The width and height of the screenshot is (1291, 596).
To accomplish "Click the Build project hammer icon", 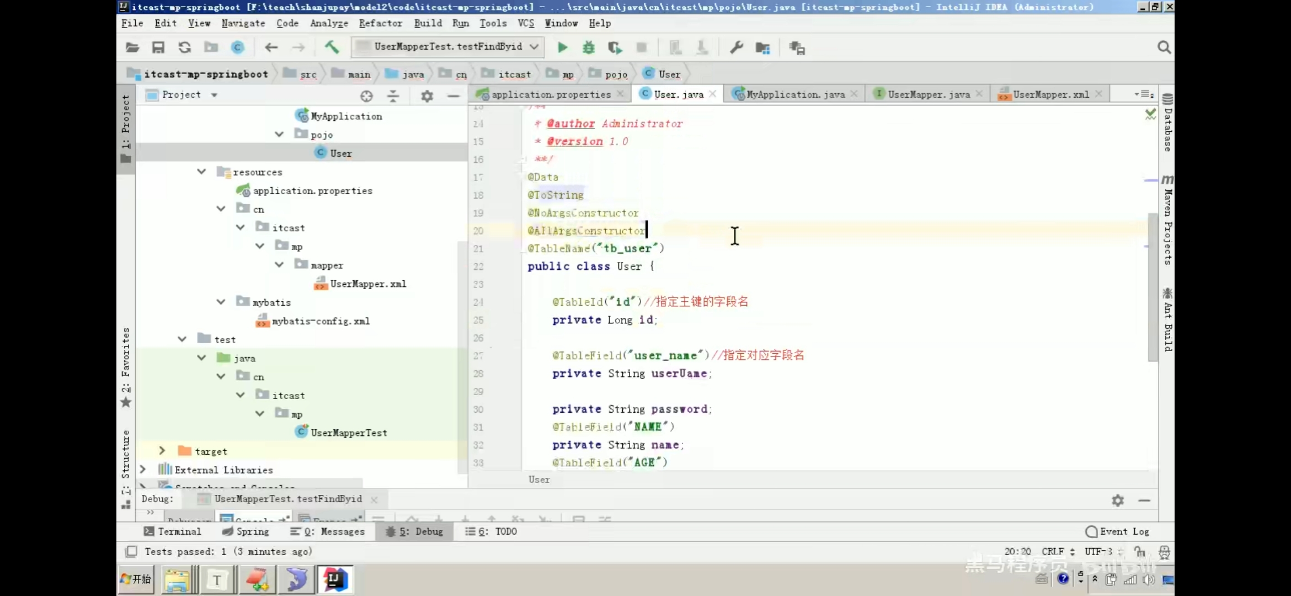I will pyautogui.click(x=332, y=47).
